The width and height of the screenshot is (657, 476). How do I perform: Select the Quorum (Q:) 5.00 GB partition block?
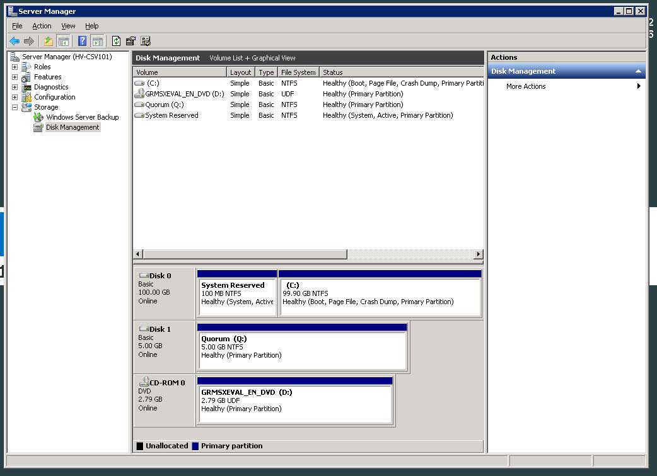coord(302,347)
